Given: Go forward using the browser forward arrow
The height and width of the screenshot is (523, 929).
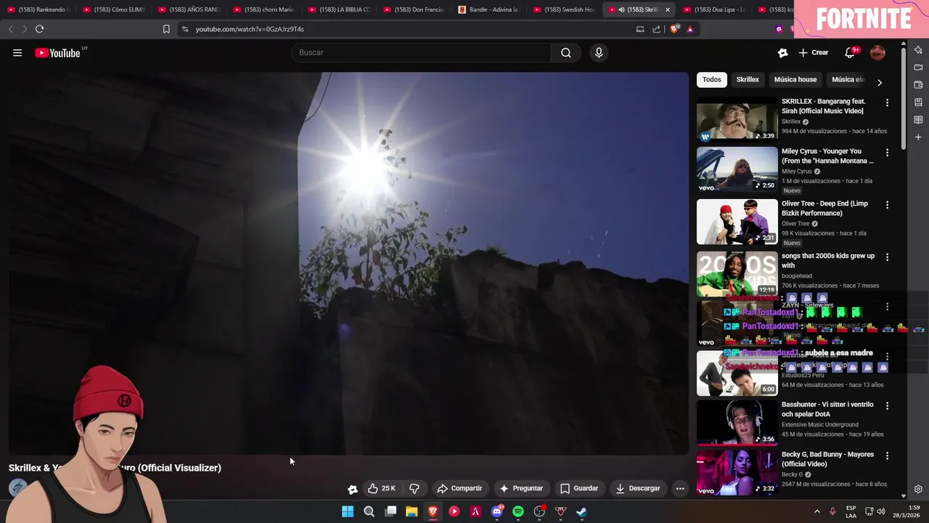Looking at the screenshot, I should [24, 29].
